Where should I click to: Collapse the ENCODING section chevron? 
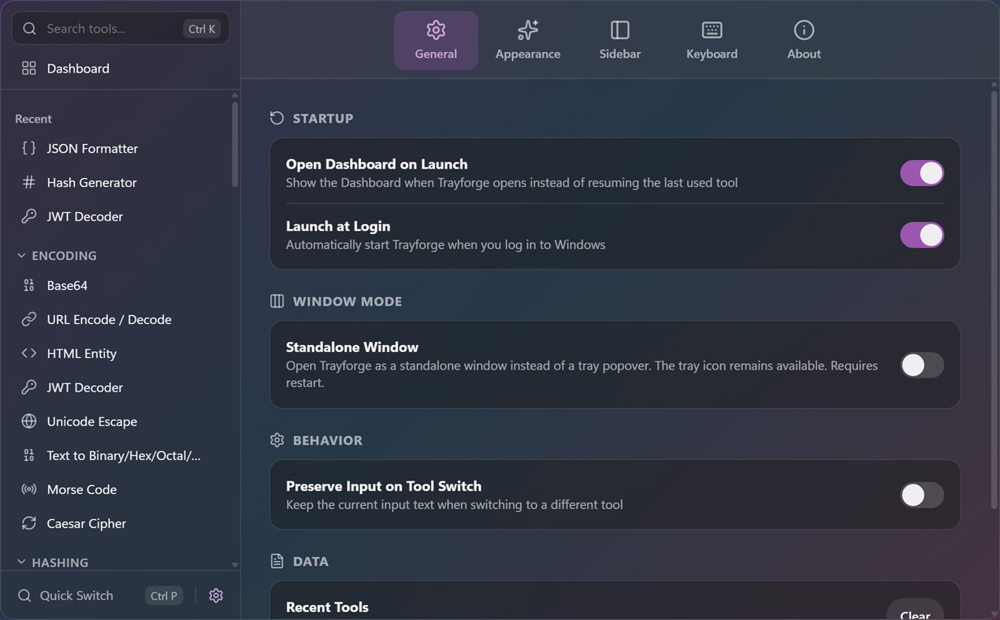21,255
